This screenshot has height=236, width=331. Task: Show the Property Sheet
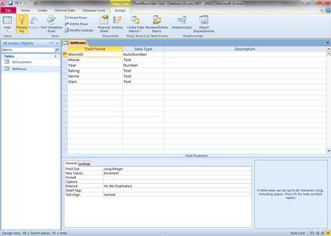click(104, 23)
